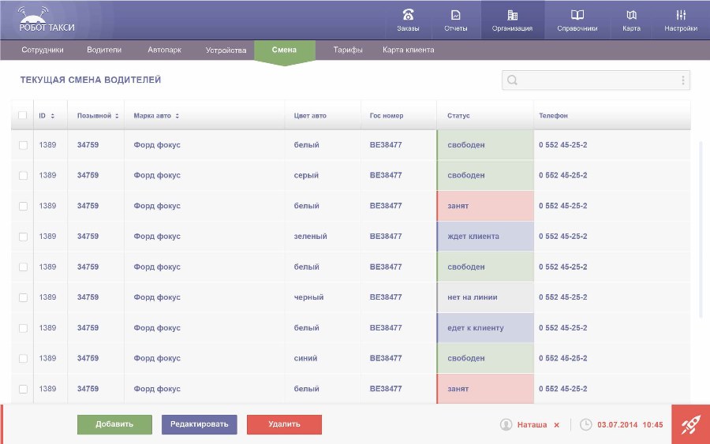710x444 pixels.
Task: Click the clock icon near the date
Action: click(x=586, y=424)
